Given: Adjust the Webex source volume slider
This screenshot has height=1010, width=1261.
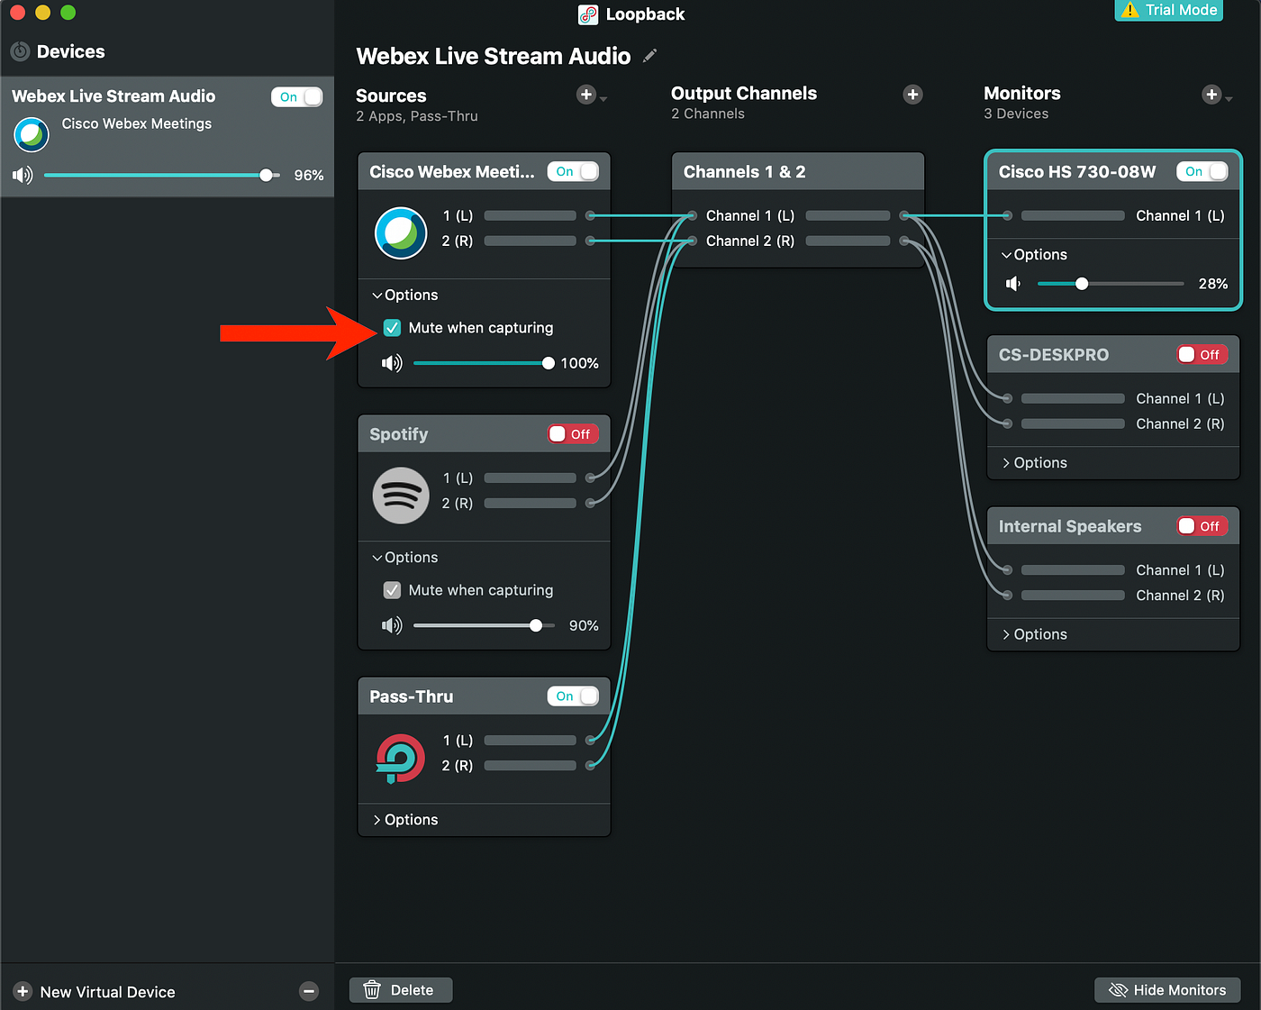Looking at the screenshot, I should (x=484, y=363).
